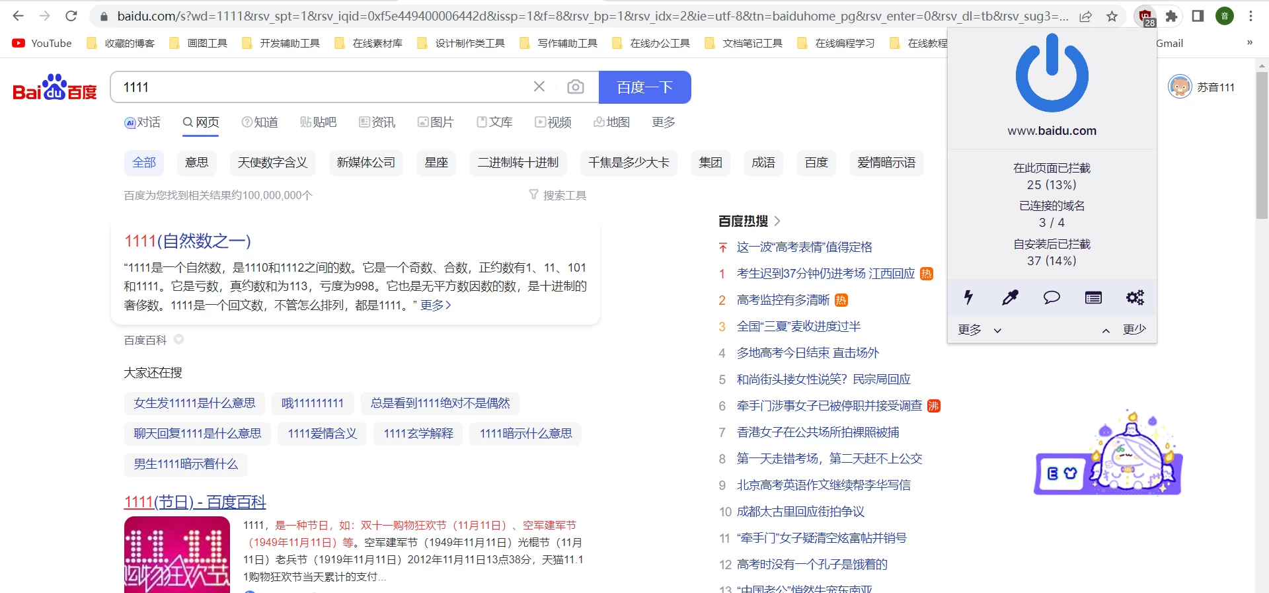Switch to 资讯 tab
The height and width of the screenshot is (593, 1269).
tap(377, 122)
